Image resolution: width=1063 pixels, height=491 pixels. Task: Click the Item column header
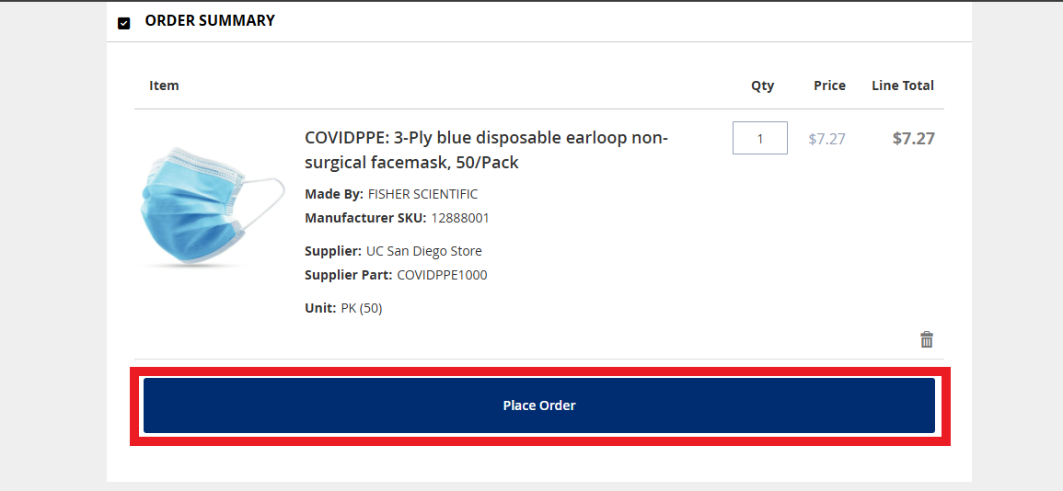[x=164, y=86]
